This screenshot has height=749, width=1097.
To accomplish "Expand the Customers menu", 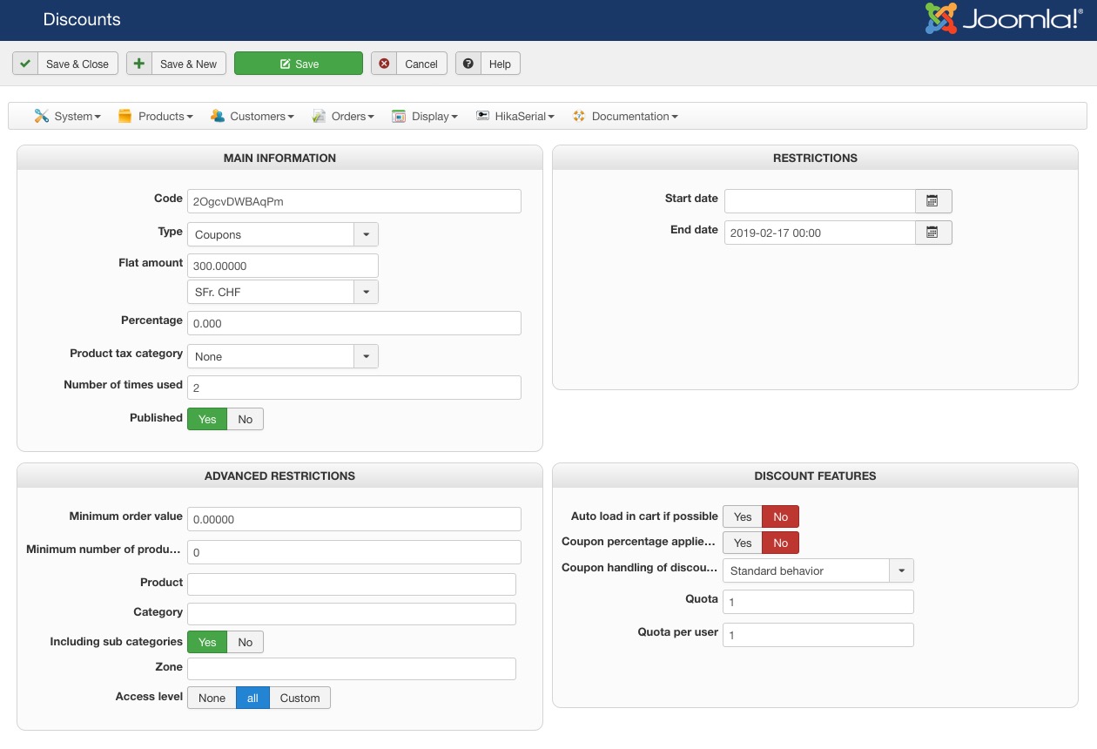I will [252, 116].
